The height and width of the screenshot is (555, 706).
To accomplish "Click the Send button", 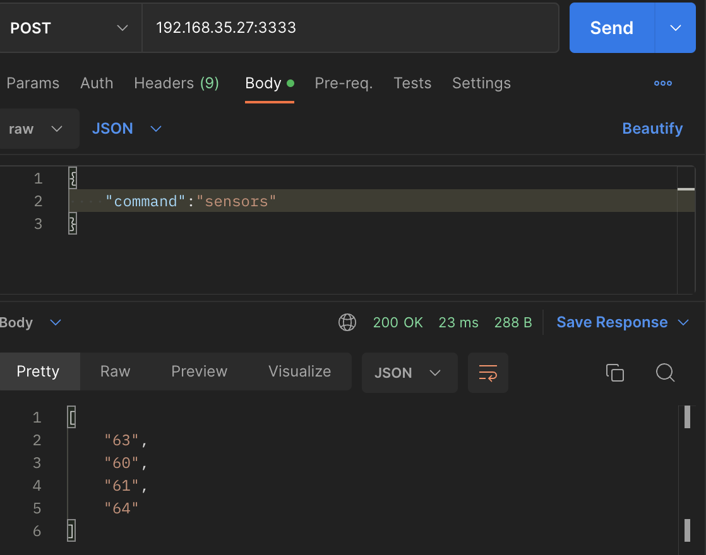I will pyautogui.click(x=611, y=28).
